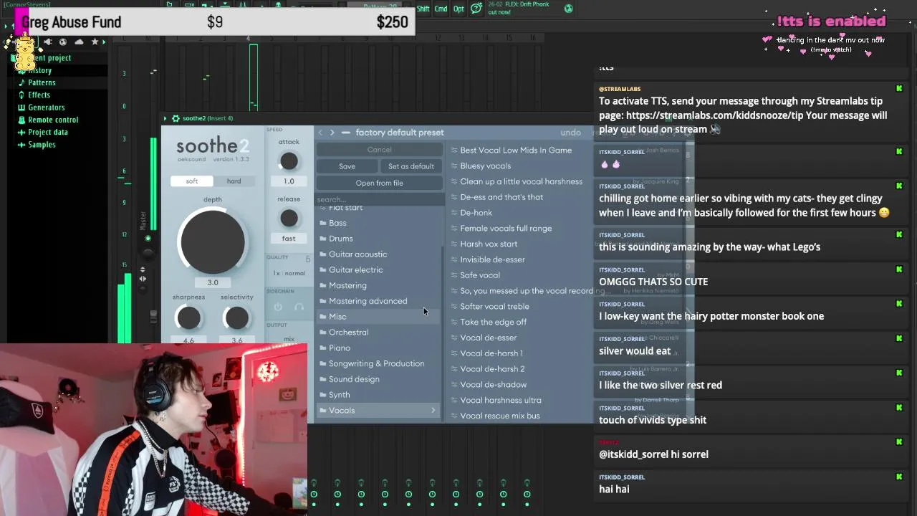
Task: Go to previous preset in soothe2
Action: click(320, 133)
